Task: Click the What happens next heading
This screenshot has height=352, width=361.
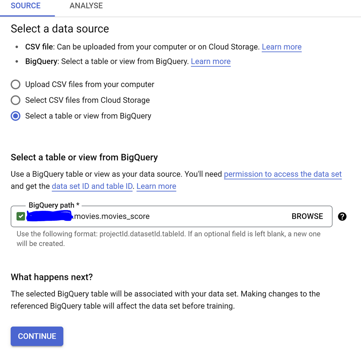Action: pos(51,277)
